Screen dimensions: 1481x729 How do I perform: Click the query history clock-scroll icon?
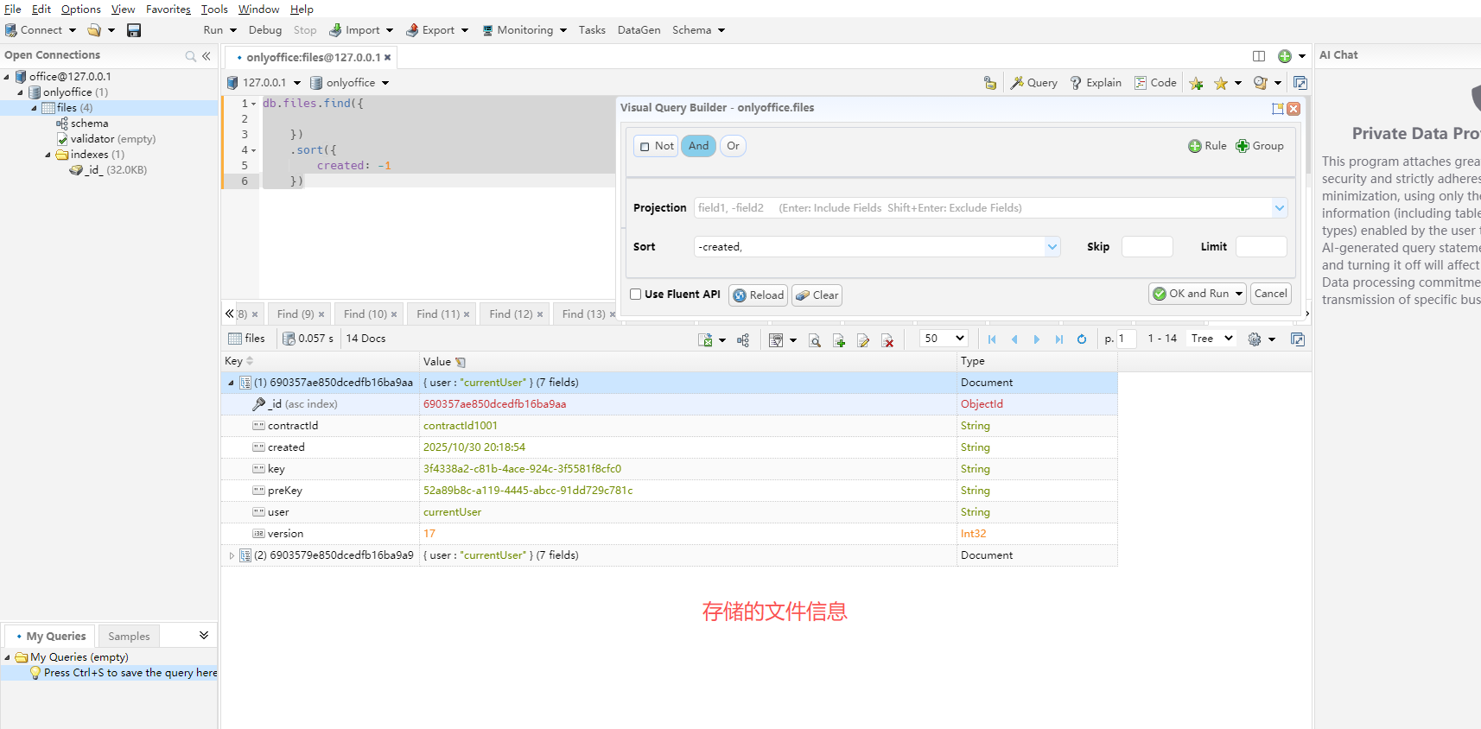pyautogui.click(x=1260, y=83)
